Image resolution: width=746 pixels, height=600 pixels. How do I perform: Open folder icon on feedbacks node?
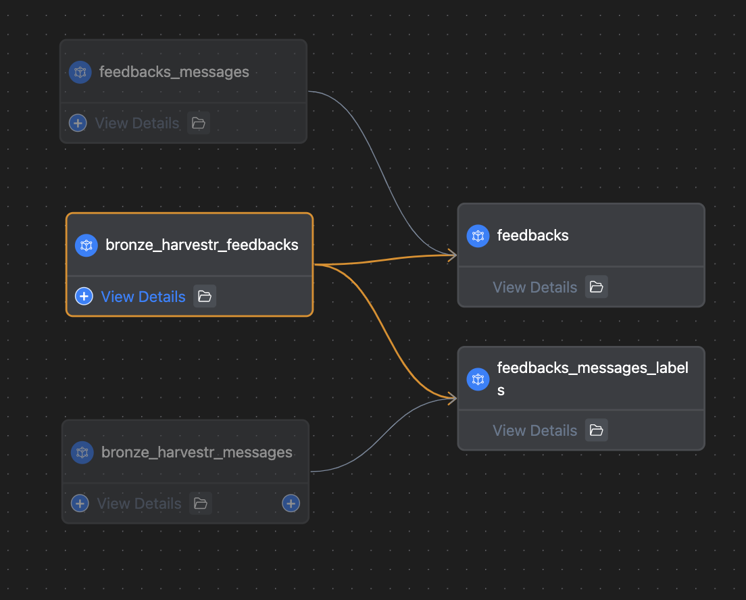point(596,287)
